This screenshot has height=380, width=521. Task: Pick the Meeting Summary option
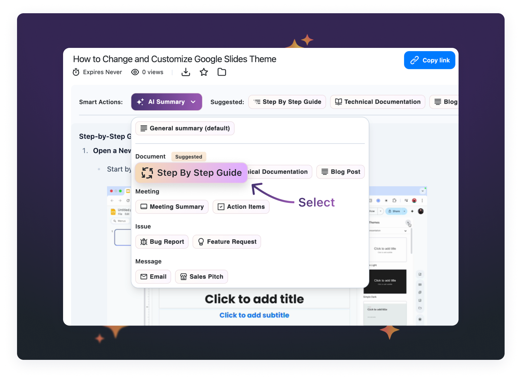tap(172, 207)
